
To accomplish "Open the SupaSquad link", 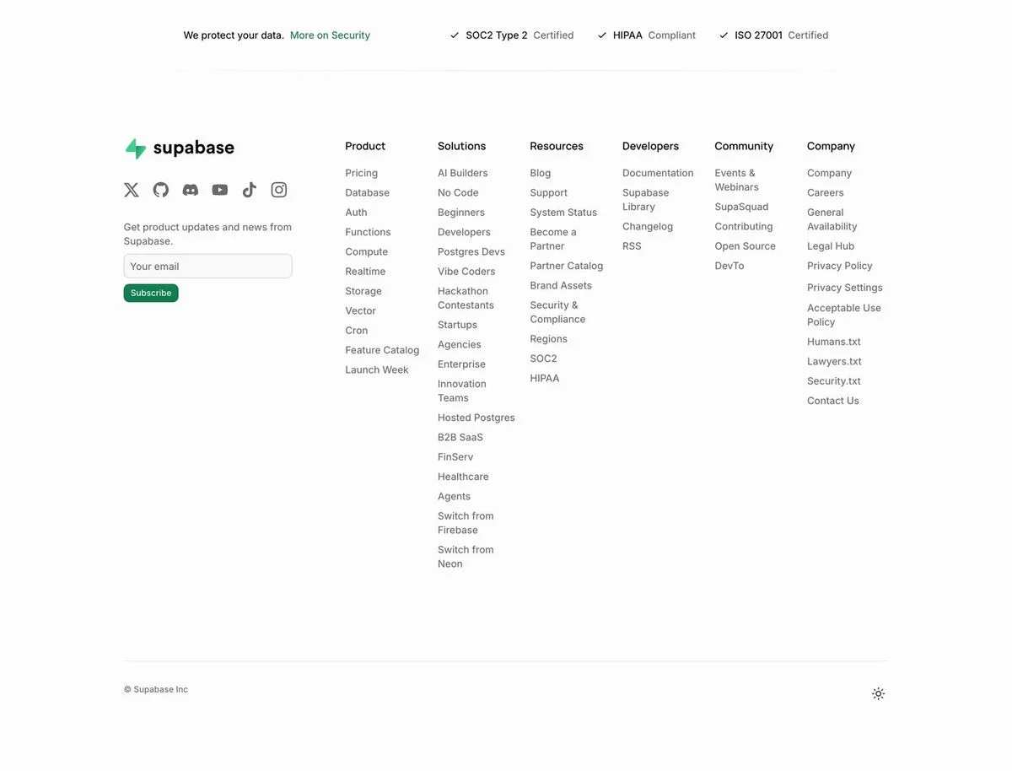I will [x=741, y=207].
